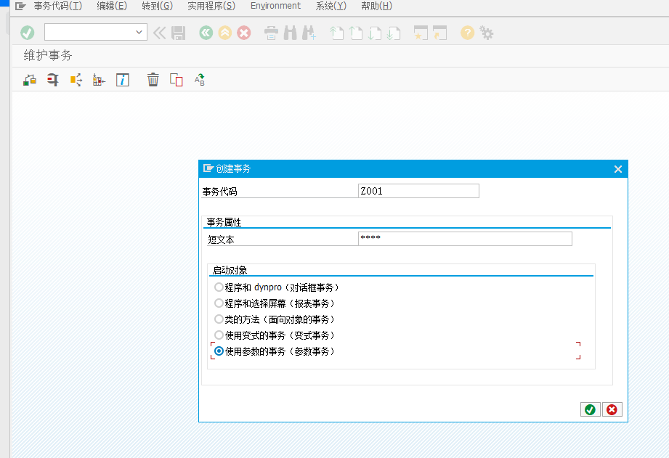The width and height of the screenshot is (669, 458).
Task: Click the Previous Page icon
Action: point(355,33)
